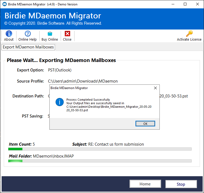Click source path C:\Users\admin\Downloads\MDaemon
Image resolution: width=204 pixels, height=193 pixels.
83,81
